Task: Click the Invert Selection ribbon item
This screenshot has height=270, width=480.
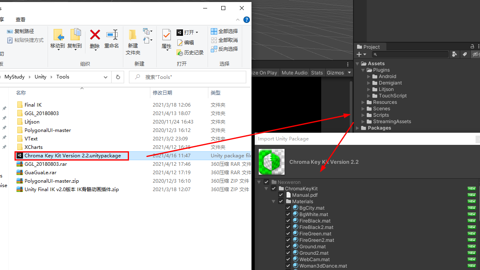Action: (224, 49)
